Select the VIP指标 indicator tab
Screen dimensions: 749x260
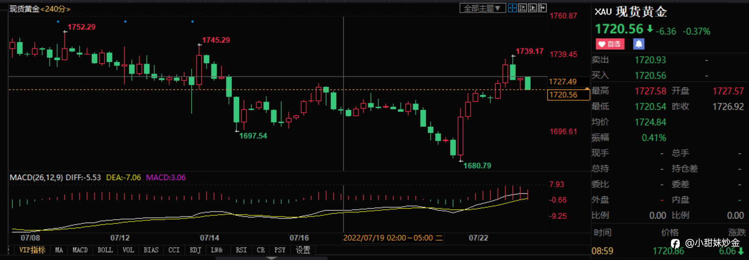(32, 250)
